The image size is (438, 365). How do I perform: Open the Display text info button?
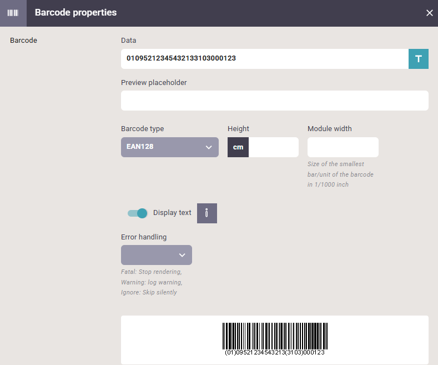207,213
